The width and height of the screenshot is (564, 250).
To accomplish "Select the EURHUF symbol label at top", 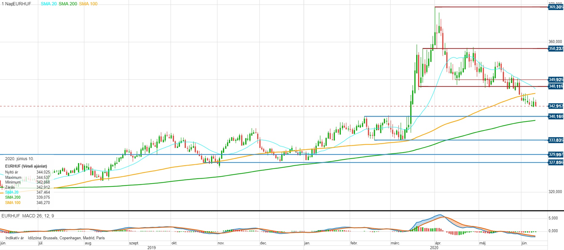I will (x=22, y=4).
